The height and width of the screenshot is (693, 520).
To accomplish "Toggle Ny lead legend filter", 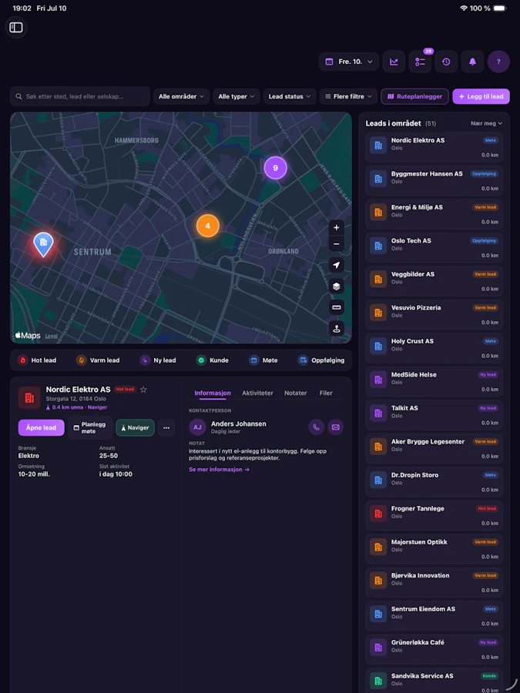I will point(158,360).
